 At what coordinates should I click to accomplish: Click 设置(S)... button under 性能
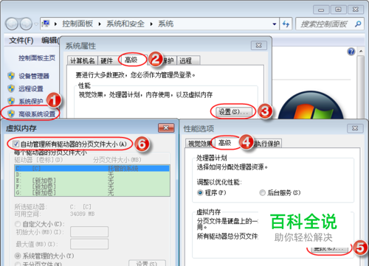point(235,112)
